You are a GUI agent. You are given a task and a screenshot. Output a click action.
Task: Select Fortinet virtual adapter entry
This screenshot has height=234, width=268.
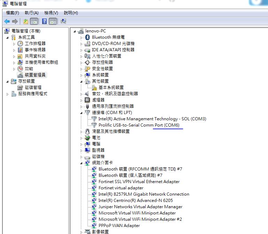(121, 188)
